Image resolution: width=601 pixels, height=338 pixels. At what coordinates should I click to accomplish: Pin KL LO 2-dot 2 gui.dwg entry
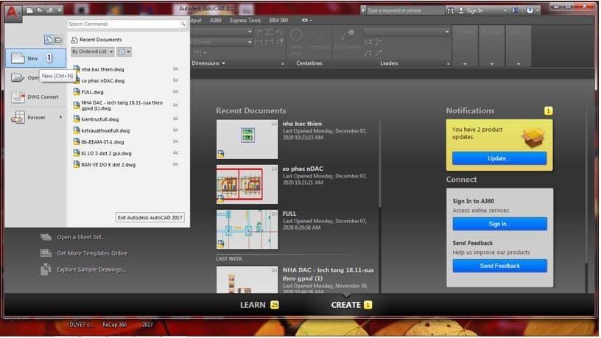(x=175, y=153)
